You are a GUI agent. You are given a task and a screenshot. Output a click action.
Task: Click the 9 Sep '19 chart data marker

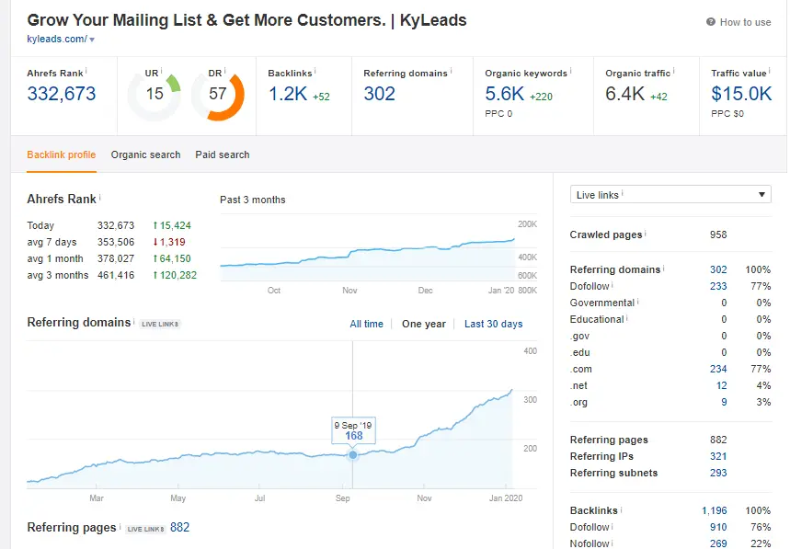(353, 452)
